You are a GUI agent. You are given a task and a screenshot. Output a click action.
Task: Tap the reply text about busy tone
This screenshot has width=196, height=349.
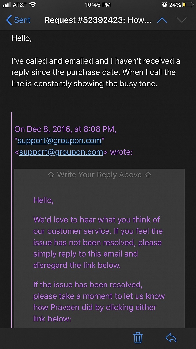coord(96,72)
